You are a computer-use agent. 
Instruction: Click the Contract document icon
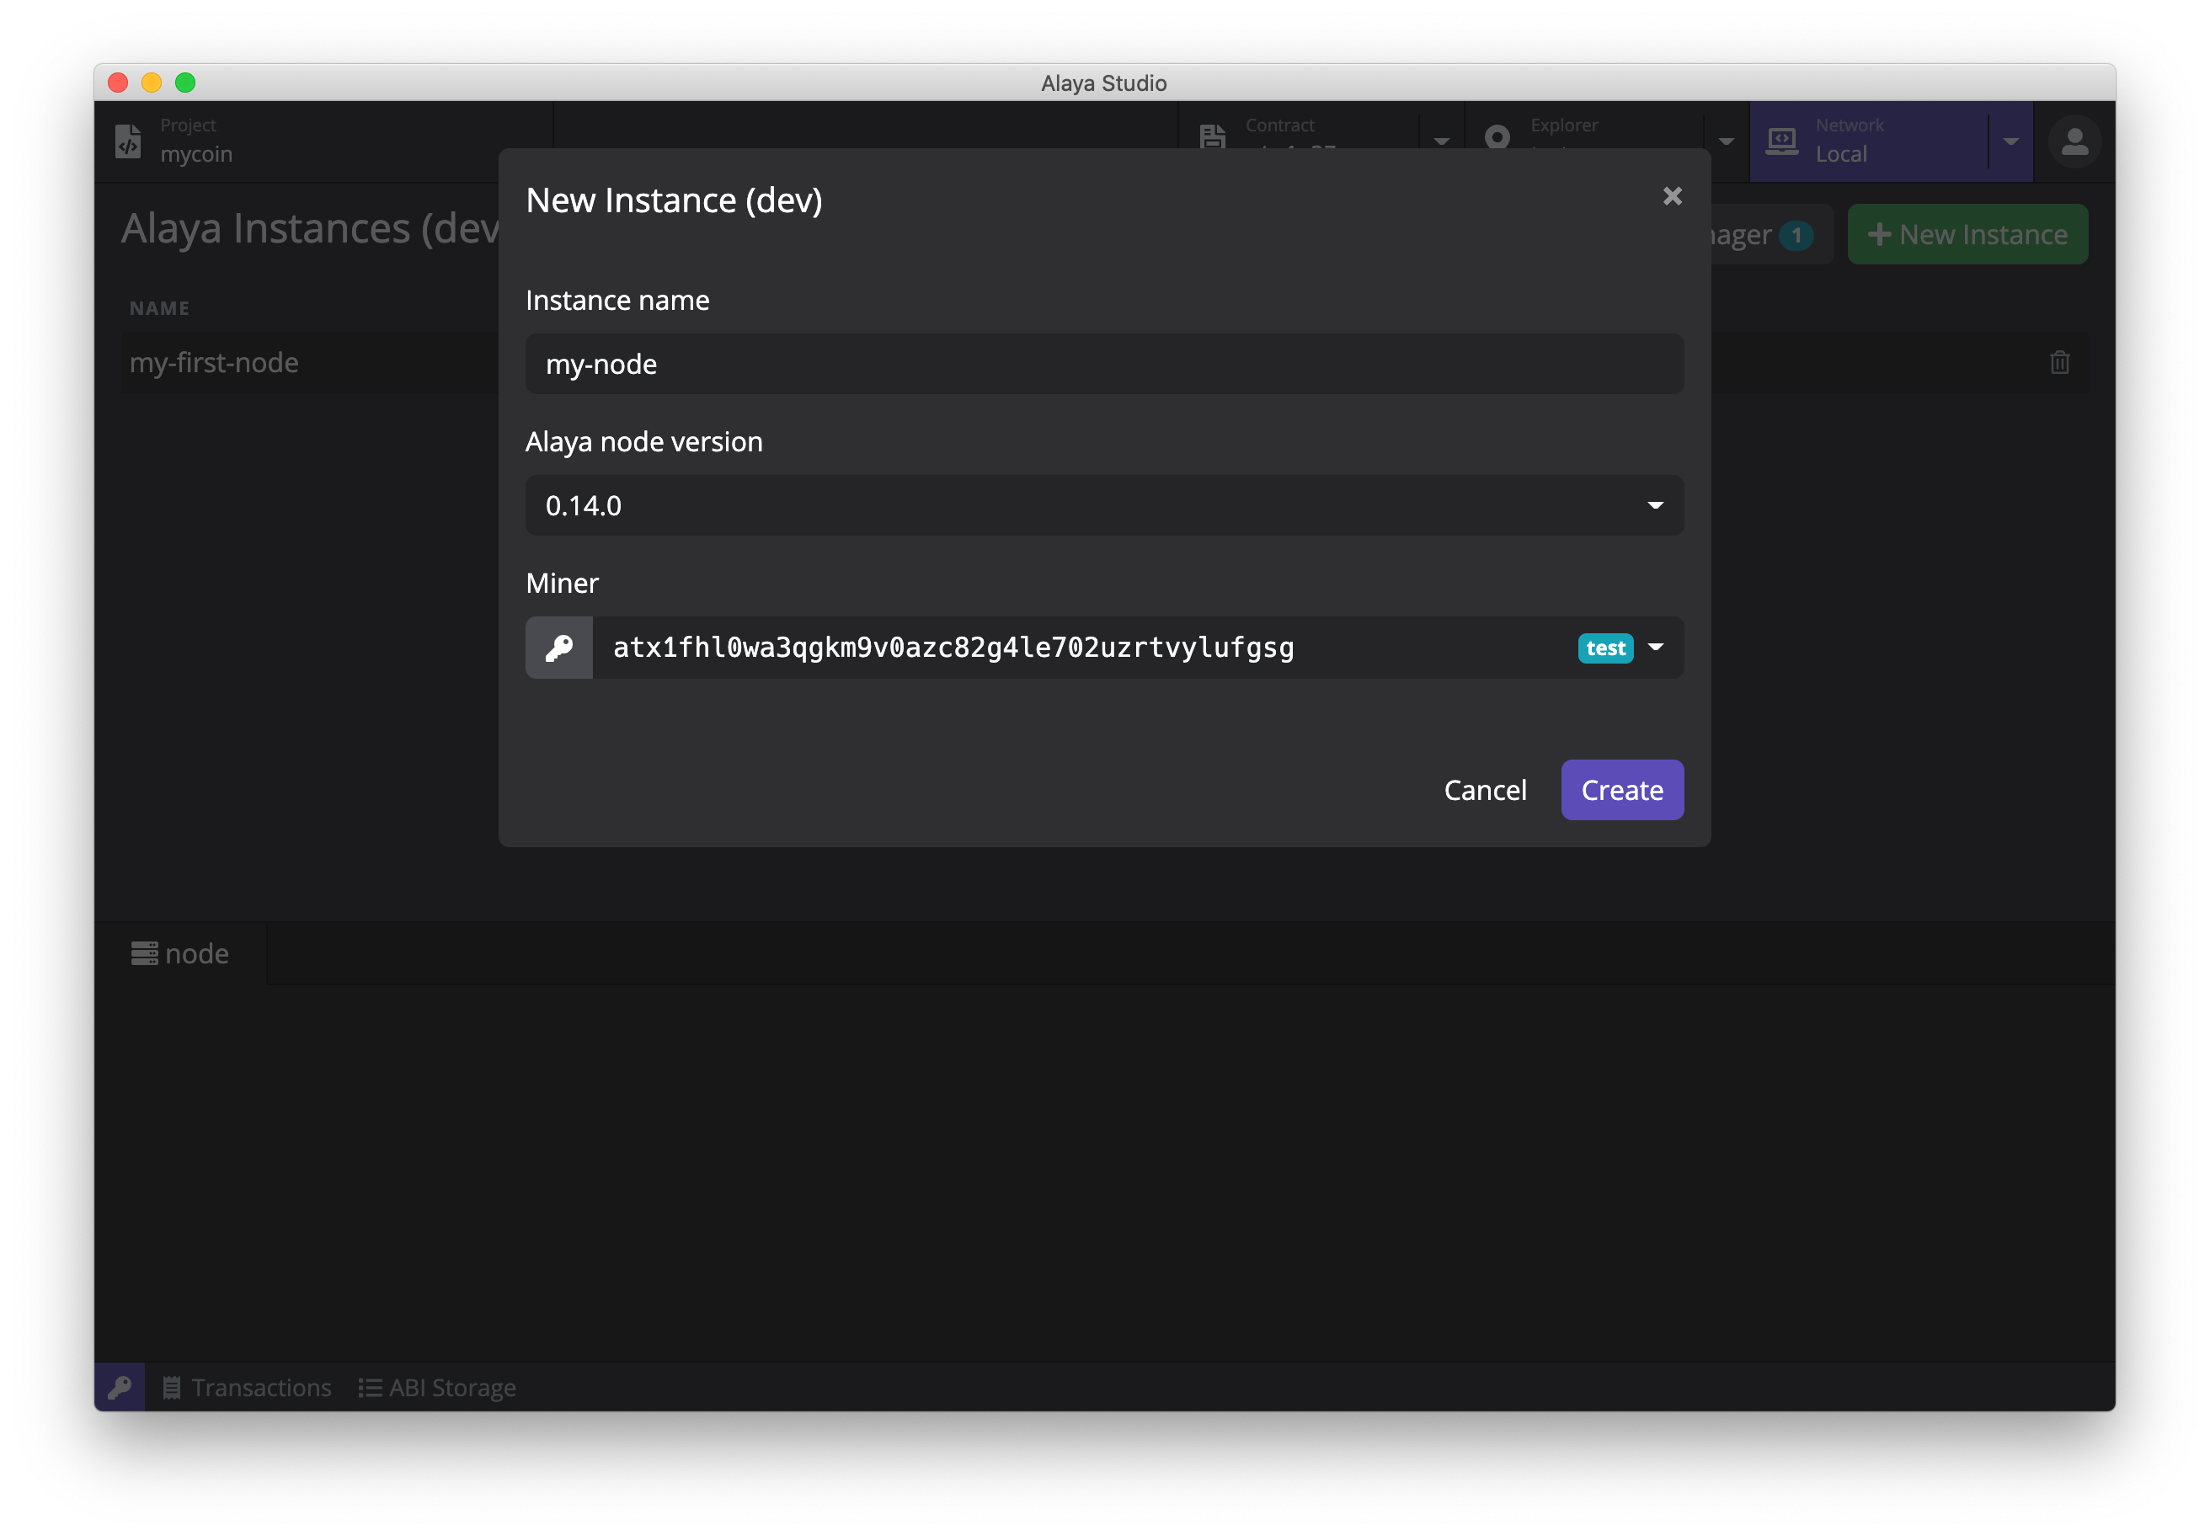(1213, 137)
